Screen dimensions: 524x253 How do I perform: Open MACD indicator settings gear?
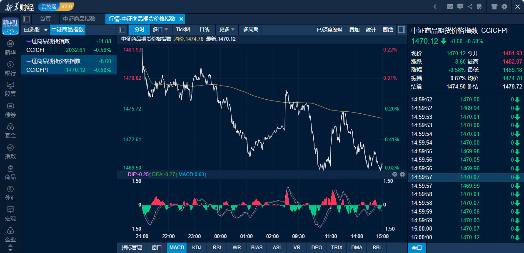pos(402,174)
